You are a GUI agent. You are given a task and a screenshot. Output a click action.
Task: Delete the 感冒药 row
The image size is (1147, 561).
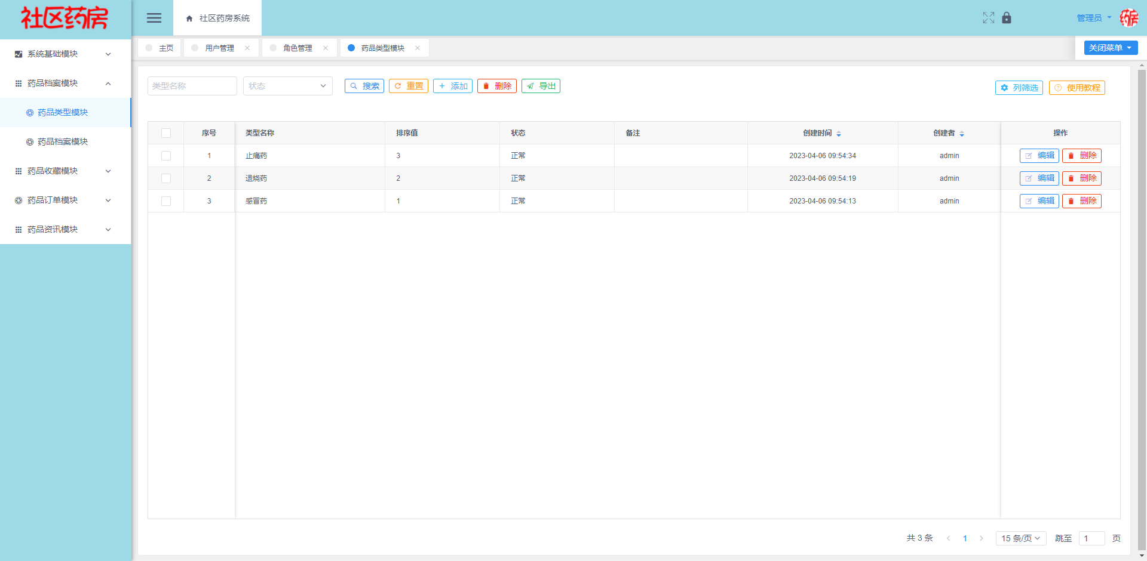pyautogui.click(x=1082, y=201)
